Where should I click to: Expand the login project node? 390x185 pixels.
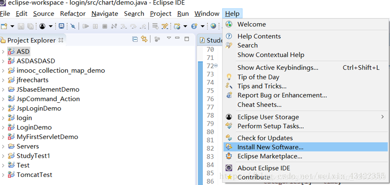point(3,118)
